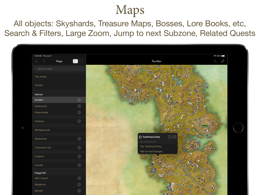The height and width of the screenshot is (195, 260).
Task: Switch to the detailed list view toggle
Action: coord(75,61)
